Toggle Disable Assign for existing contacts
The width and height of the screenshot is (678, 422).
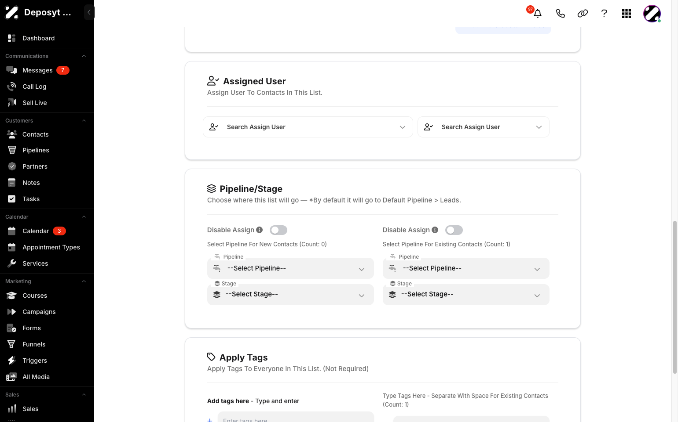click(x=454, y=230)
